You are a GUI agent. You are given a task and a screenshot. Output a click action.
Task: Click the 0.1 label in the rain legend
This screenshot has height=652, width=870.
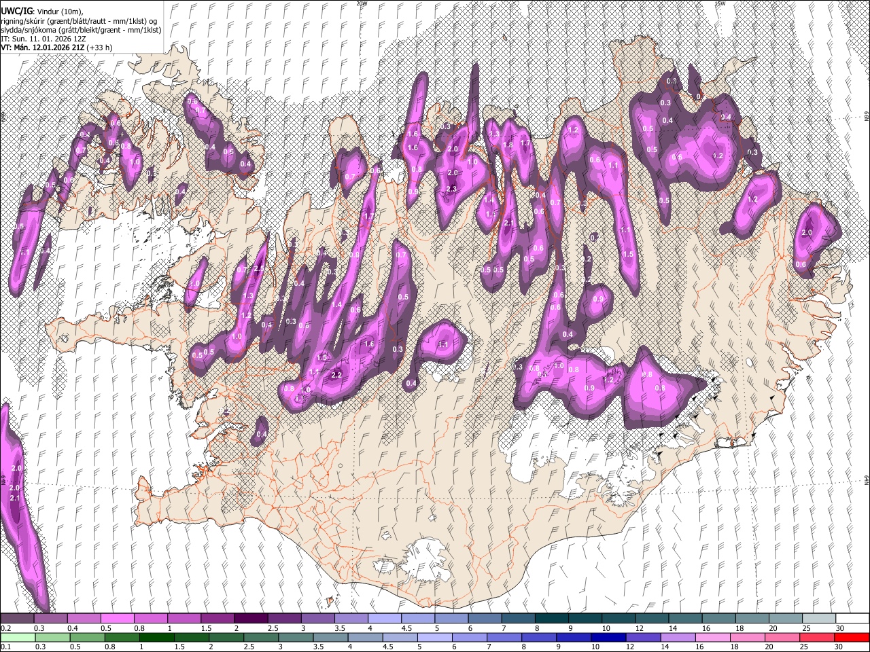coord(6,647)
